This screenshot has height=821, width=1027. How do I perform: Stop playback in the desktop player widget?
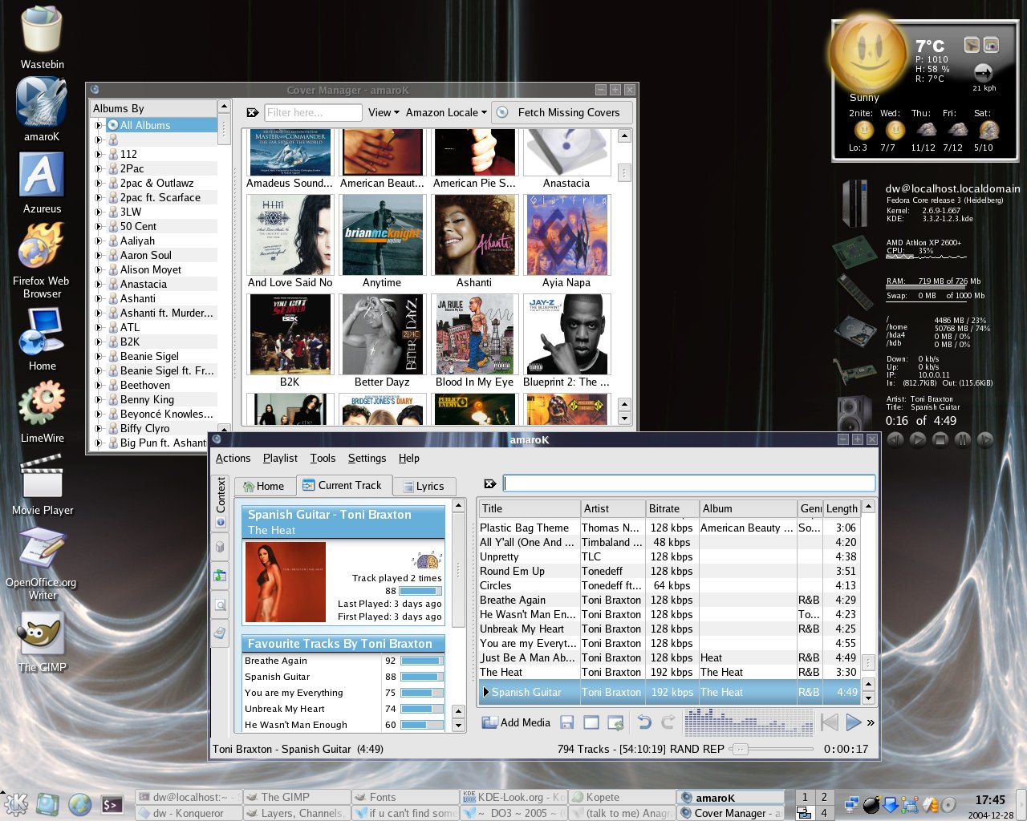pos(940,439)
